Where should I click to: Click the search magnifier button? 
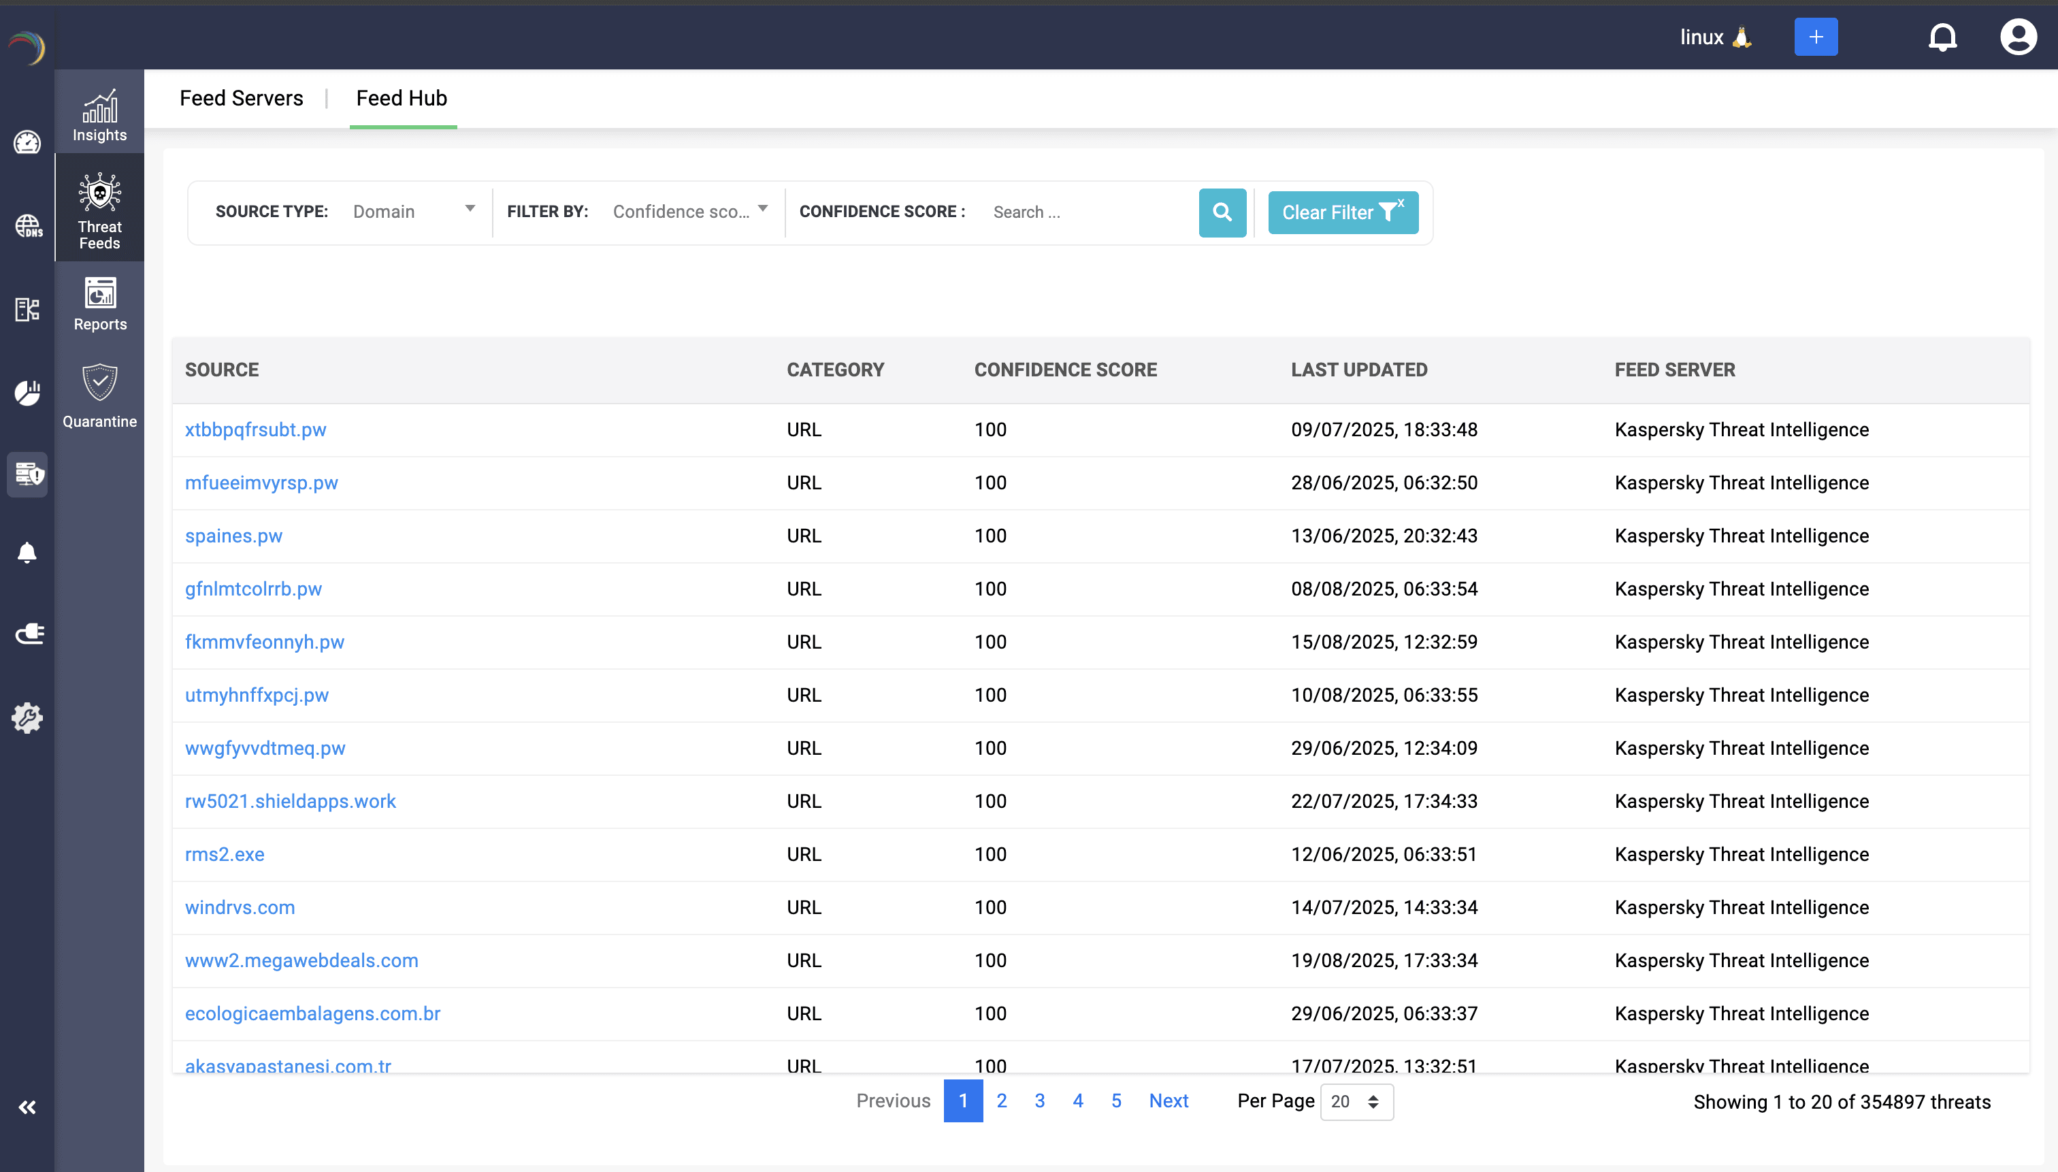pyautogui.click(x=1222, y=212)
